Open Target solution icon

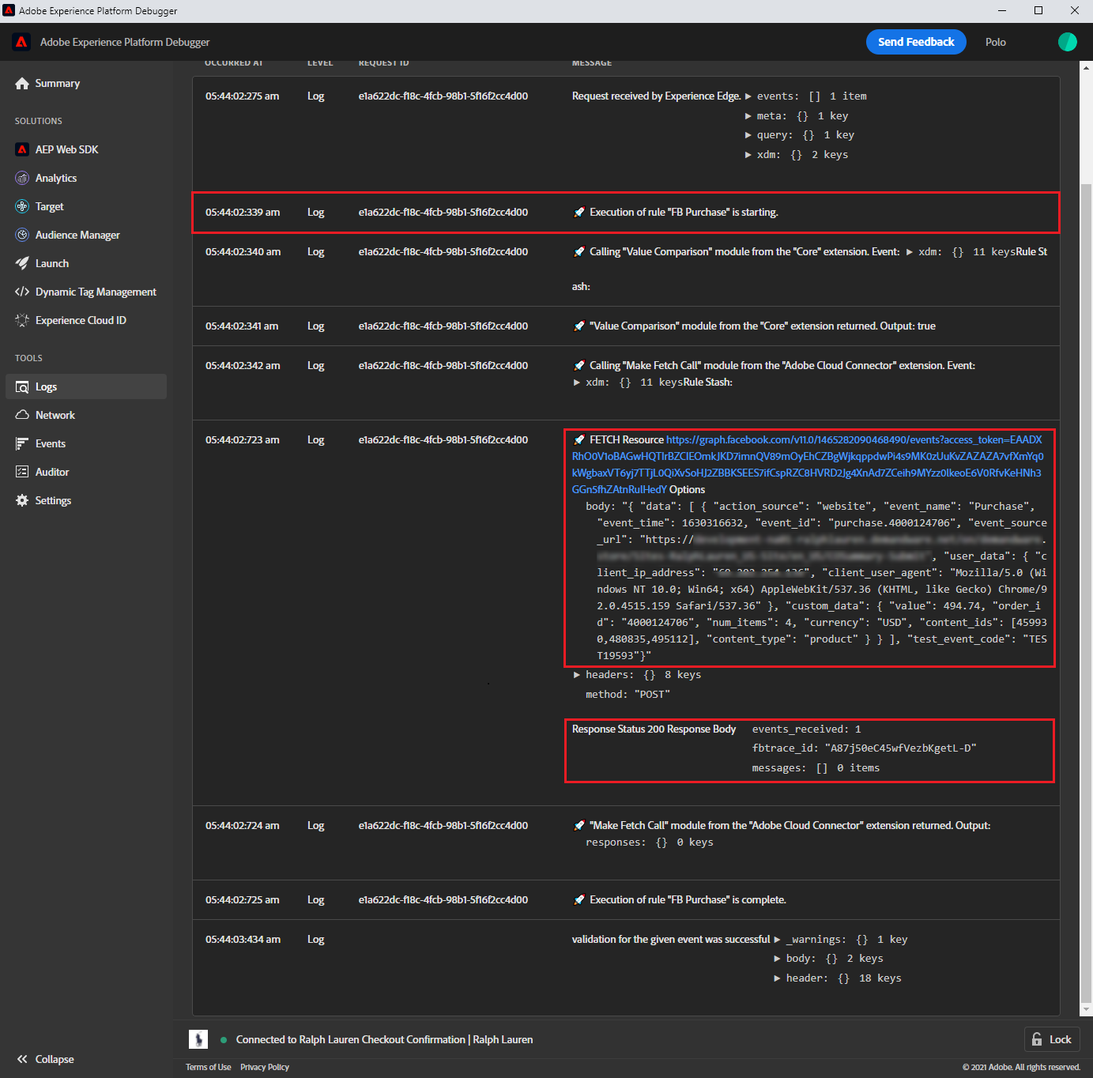click(x=22, y=206)
